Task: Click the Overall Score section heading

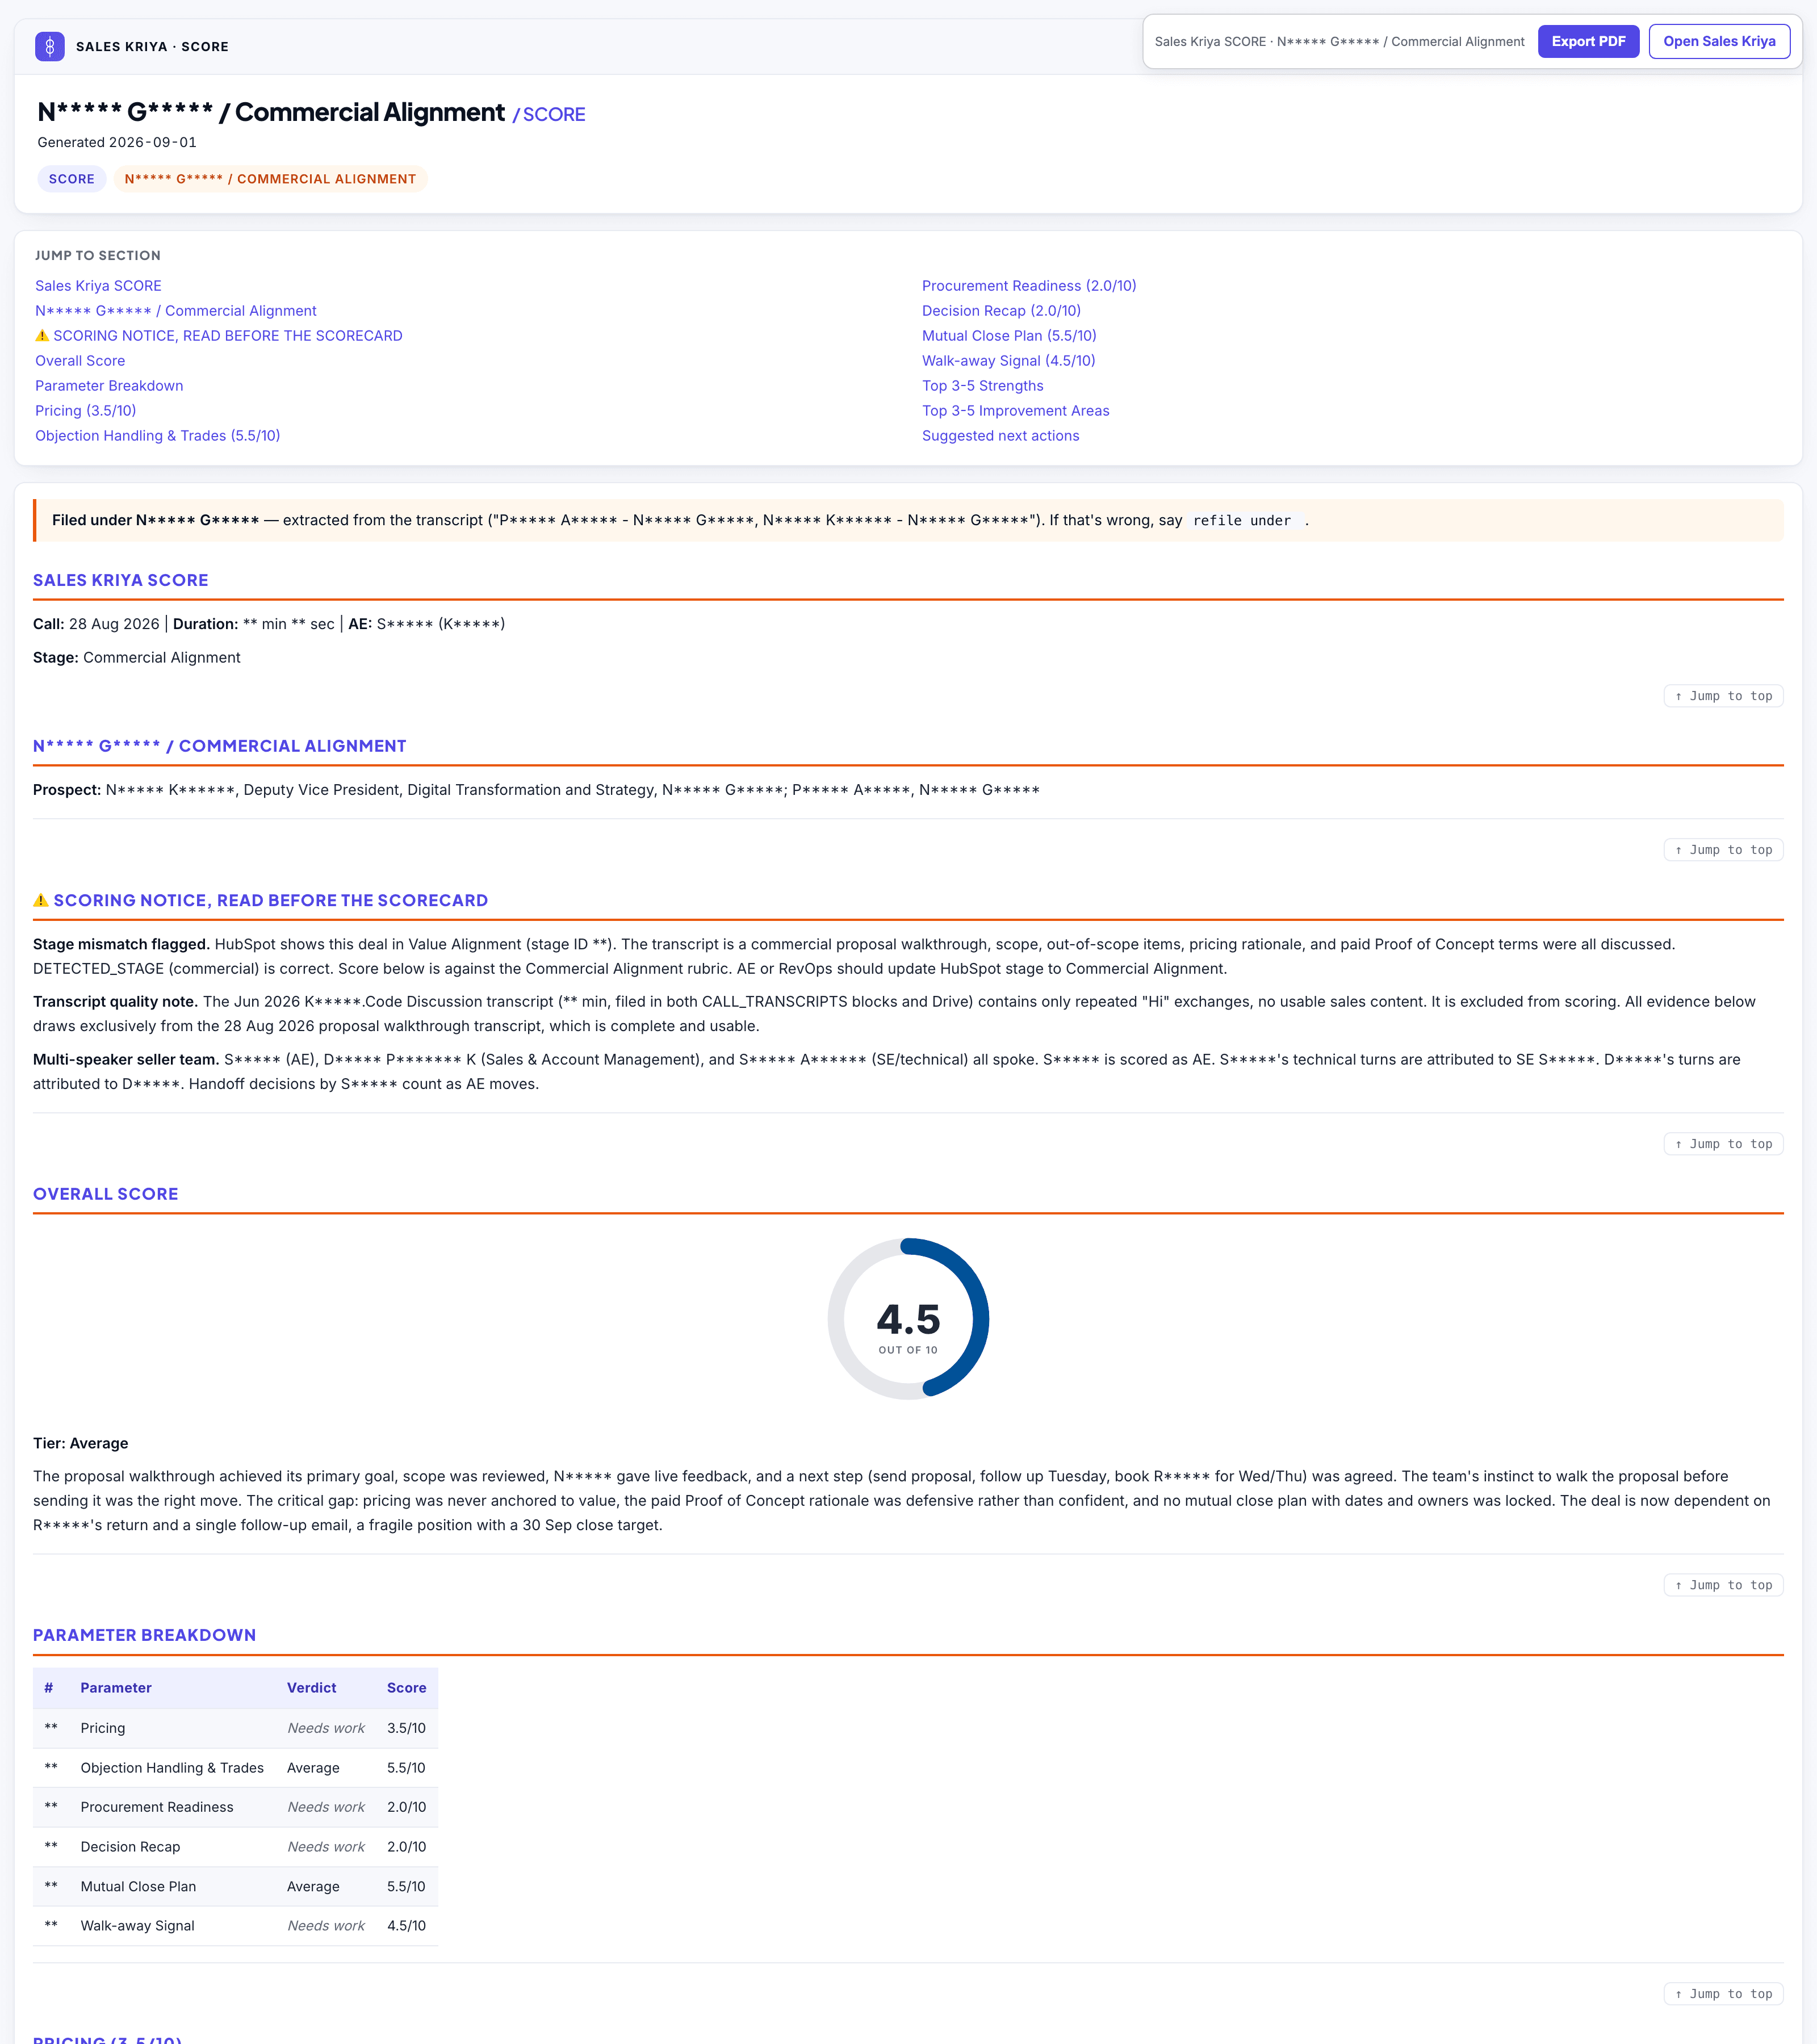Action: [106, 1194]
